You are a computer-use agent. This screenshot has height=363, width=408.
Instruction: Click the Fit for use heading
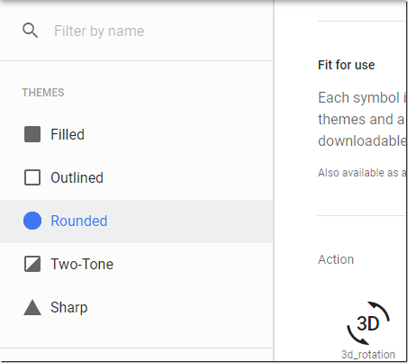tap(346, 65)
